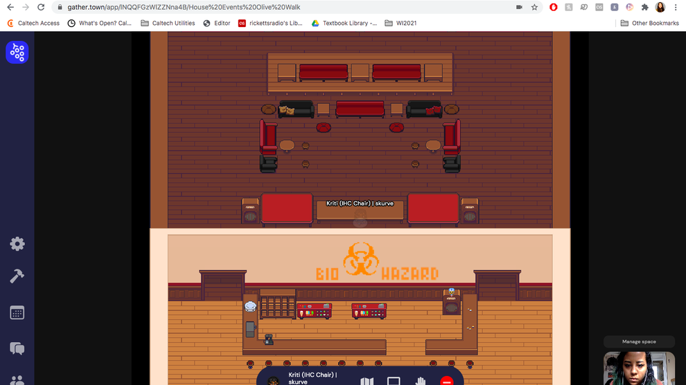Open the minimap icon in bottom bar
The image size is (686, 385).
tap(367, 381)
